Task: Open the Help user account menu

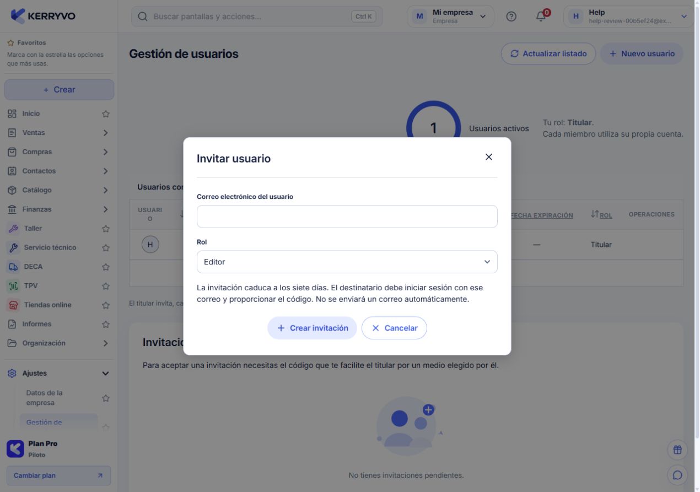Action: (628, 17)
